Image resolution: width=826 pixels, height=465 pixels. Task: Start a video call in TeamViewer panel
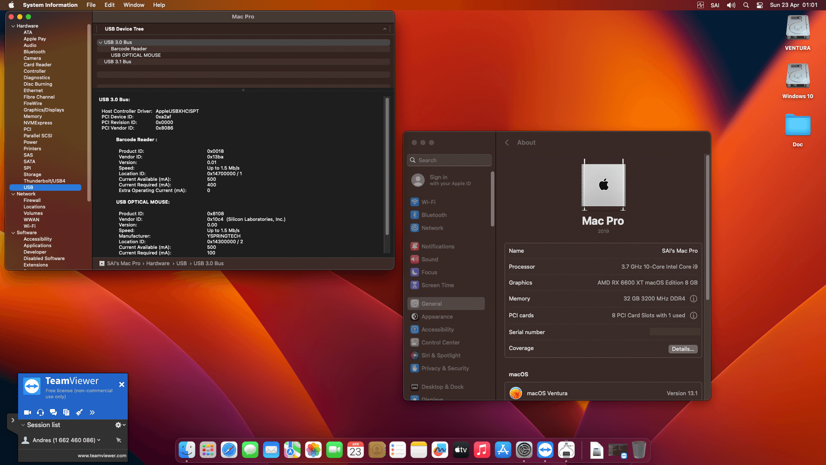click(x=27, y=412)
